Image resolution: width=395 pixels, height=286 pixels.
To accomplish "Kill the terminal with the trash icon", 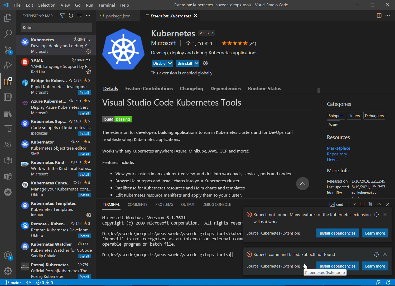I will coord(370,204).
